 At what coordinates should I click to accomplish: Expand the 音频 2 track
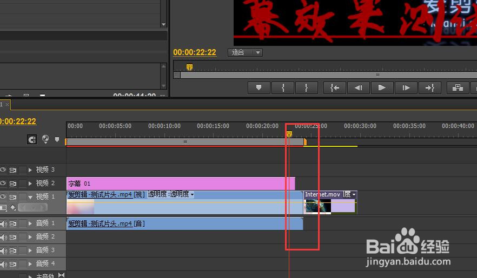tap(30, 237)
